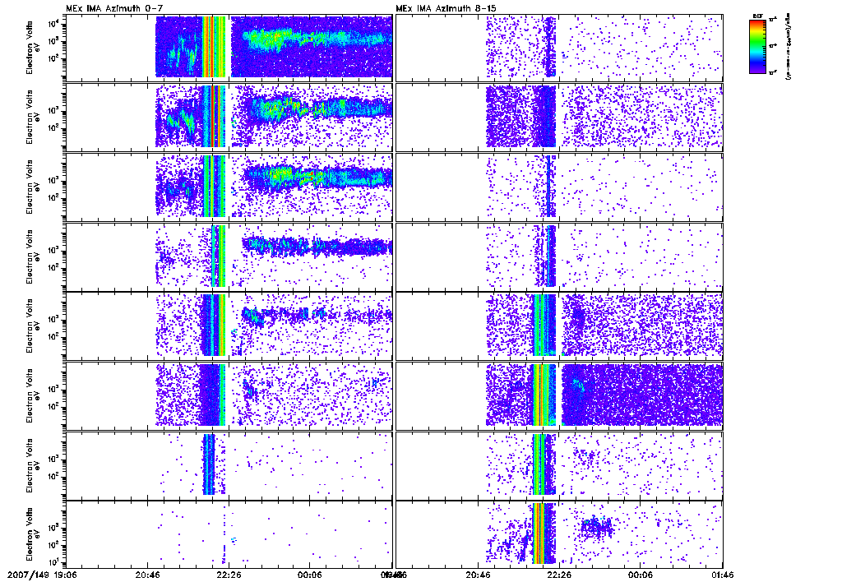Click the '20:46' tick under left column
Image resolution: width=842 pixels, height=582 pixels.
coord(146,575)
